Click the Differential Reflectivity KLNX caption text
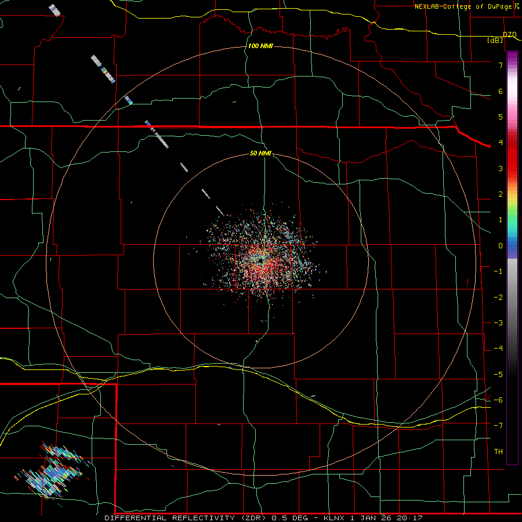Screen dimensions: 522x522 point(264,518)
